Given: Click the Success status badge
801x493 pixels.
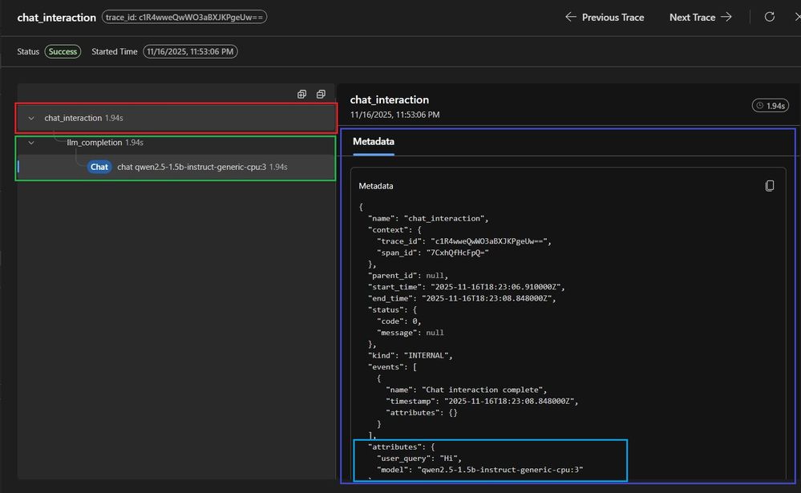Looking at the screenshot, I should [x=63, y=51].
